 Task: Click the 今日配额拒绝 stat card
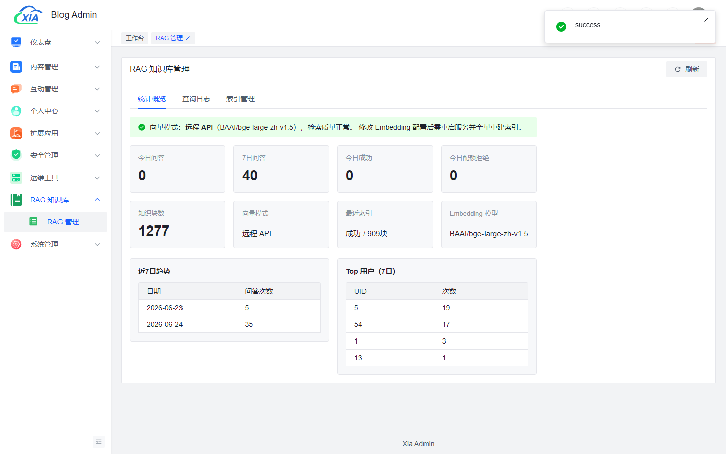point(489,169)
